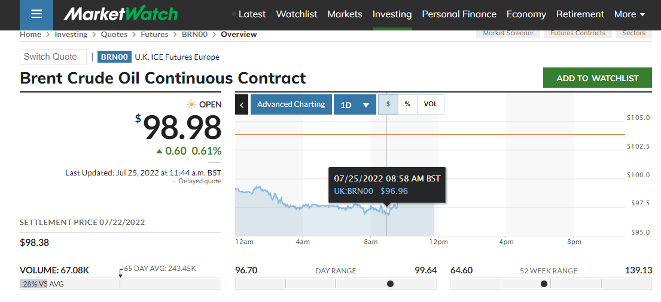Image resolution: width=661 pixels, height=302 pixels.
Task: Click the Day Range position dot
Action: click(391, 284)
